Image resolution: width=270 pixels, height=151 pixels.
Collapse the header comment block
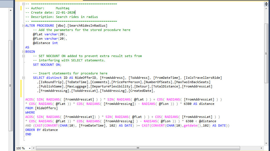(23, 4)
